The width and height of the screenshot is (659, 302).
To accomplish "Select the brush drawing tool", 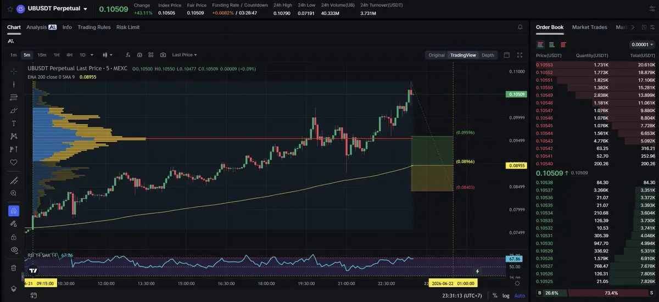I will tap(14, 110).
